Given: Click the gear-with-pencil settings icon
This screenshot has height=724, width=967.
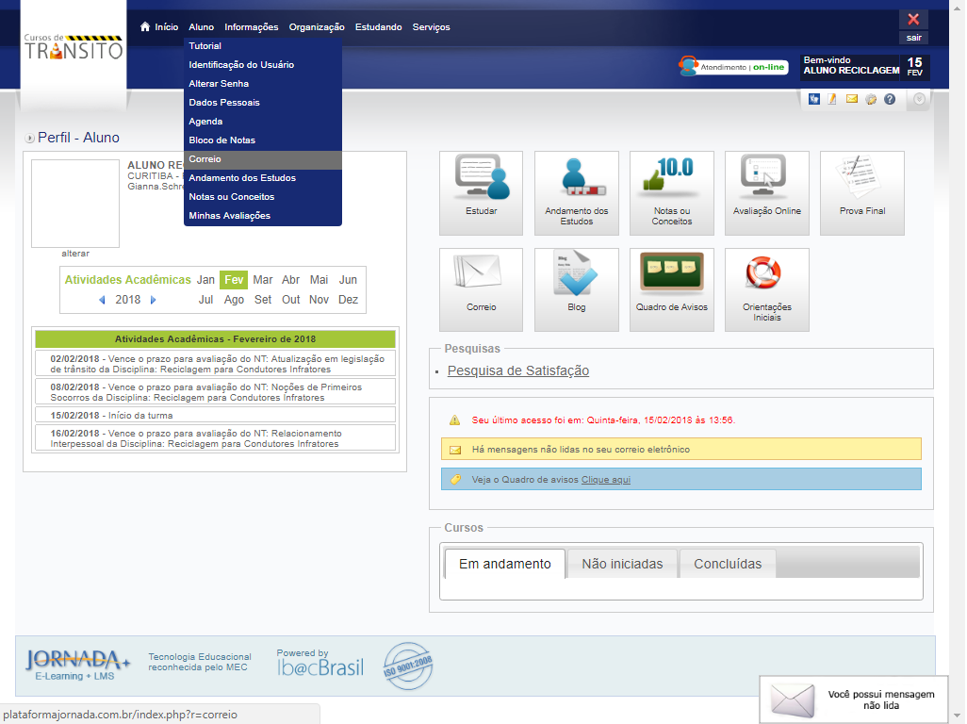Looking at the screenshot, I should 871,99.
